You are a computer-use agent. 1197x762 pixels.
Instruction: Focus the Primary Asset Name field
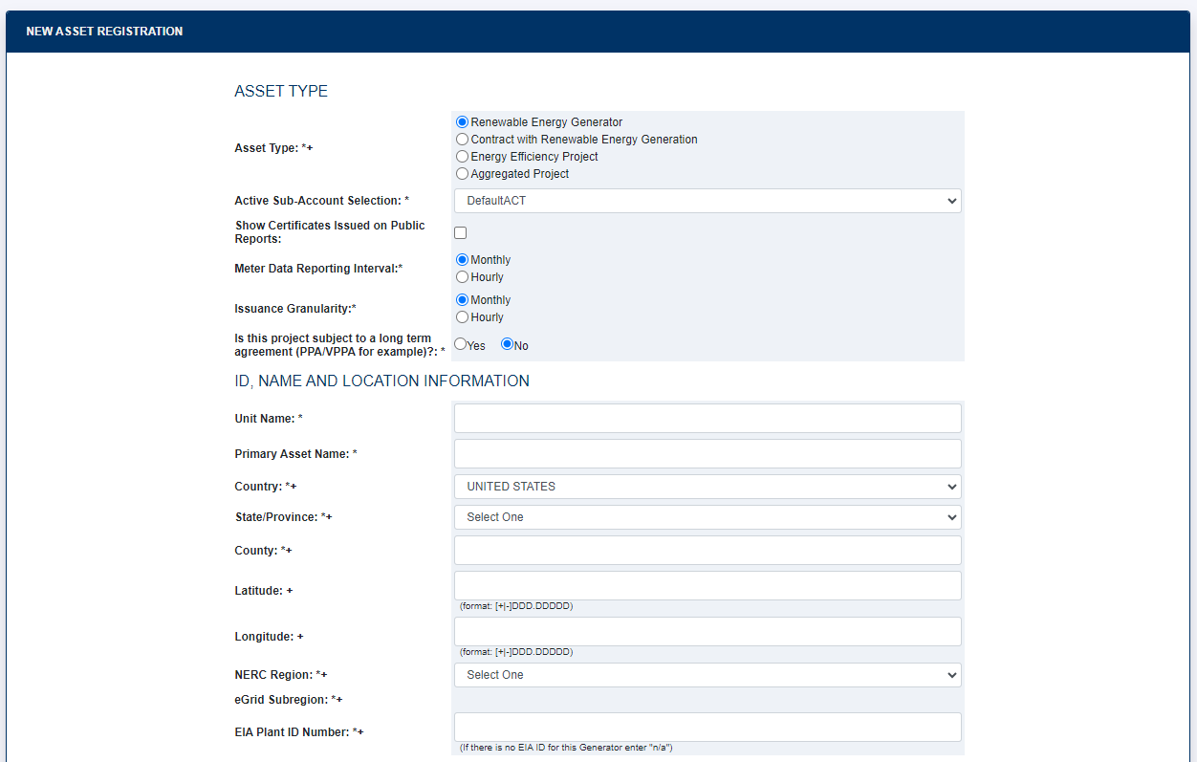coord(707,454)
